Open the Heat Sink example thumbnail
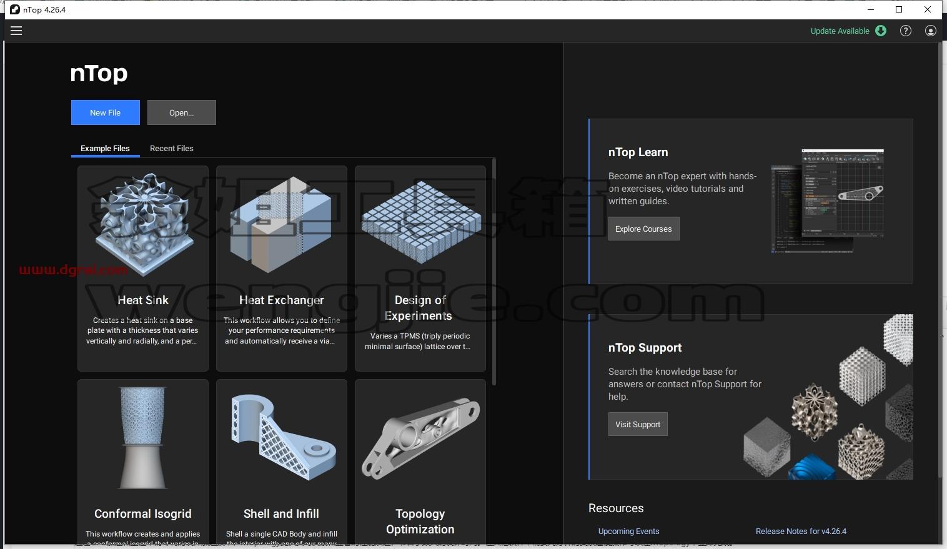This screenshot has height=549, width=947. click(x=143, y=225)
